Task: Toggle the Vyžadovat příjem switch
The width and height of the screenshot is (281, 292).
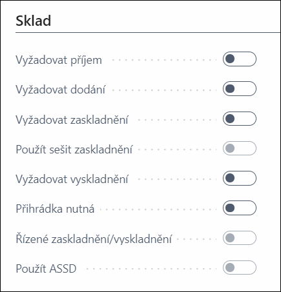Action: coord(240,59)
